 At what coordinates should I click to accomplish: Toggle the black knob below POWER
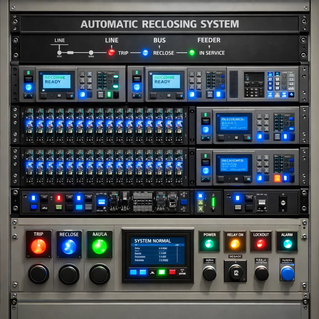pyautogui.click(x=209, y=273)
